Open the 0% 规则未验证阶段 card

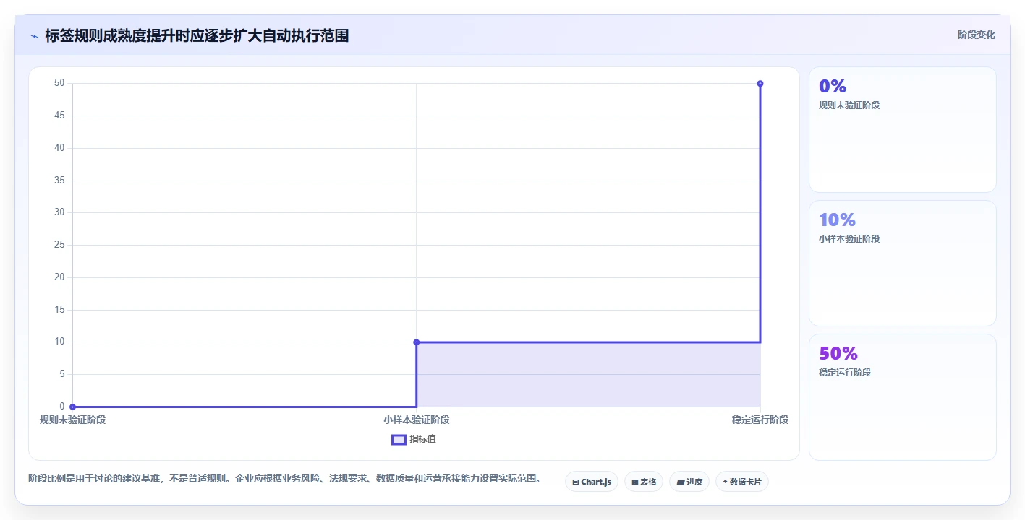902,130
